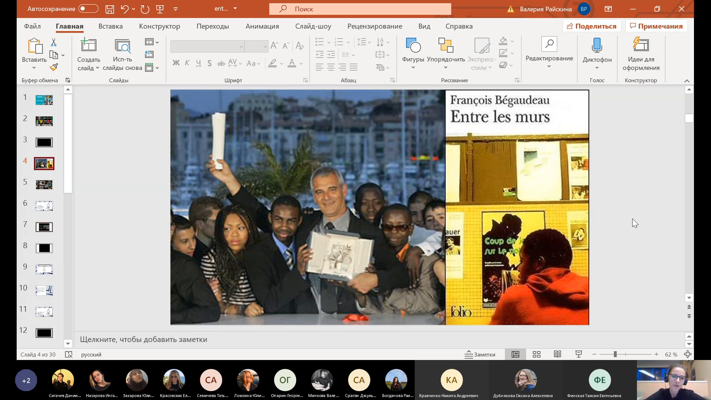The width and height of the screenshot is (711, 400).
Task: Collapse the ribbon with chevron
Action: 687,81
